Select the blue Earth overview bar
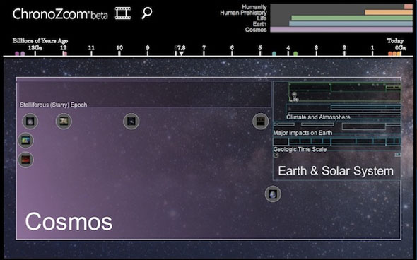Viewport: 417px width, 260px height. tap(351, 23)
